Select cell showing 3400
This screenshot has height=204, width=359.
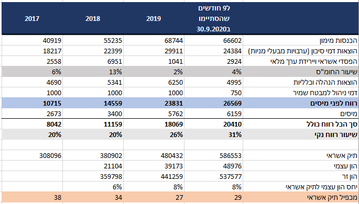115,114
